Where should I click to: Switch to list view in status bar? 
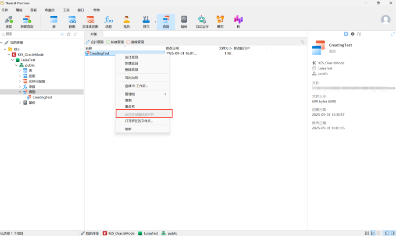click(372, 233)
